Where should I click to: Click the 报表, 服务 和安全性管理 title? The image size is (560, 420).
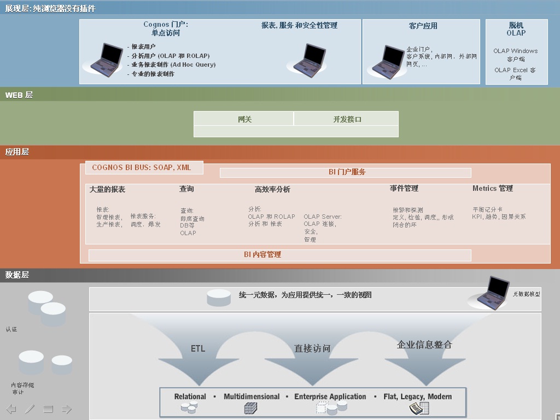click(299, 25)
